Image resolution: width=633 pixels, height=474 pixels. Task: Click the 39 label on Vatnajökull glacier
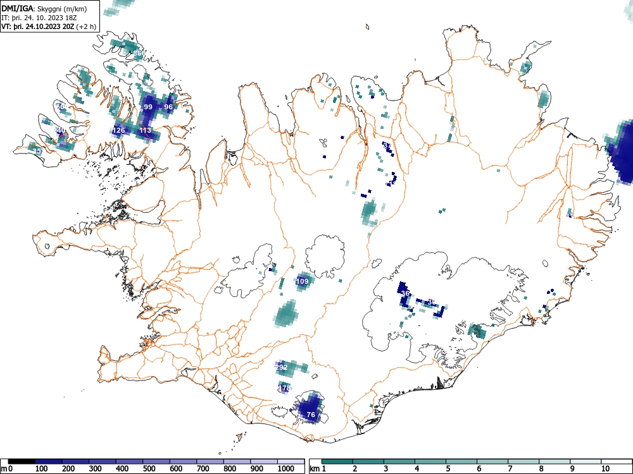point(432,302)
